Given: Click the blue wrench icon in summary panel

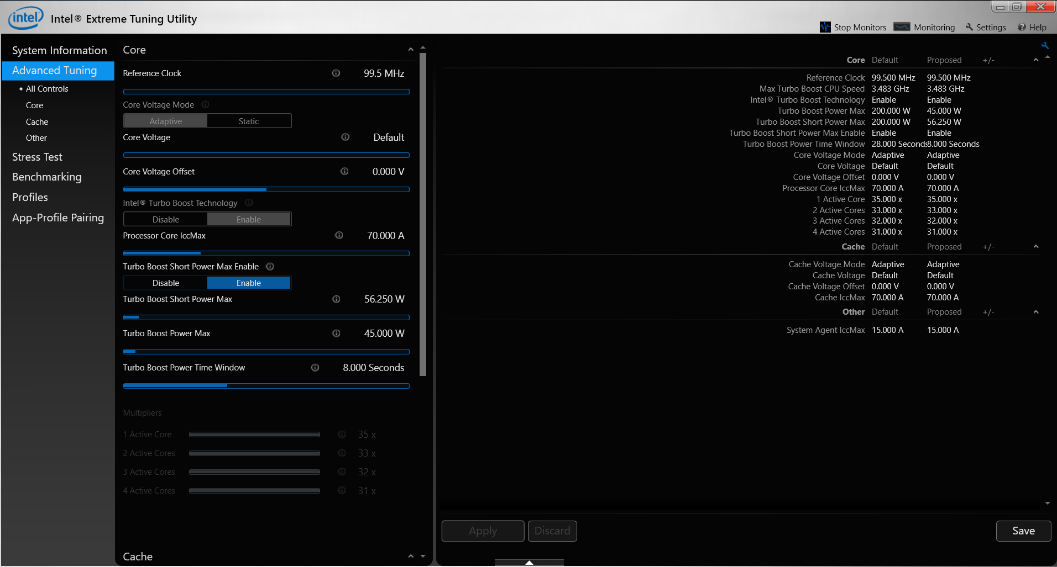Looking at the screenshot, I should point(1045,45).
